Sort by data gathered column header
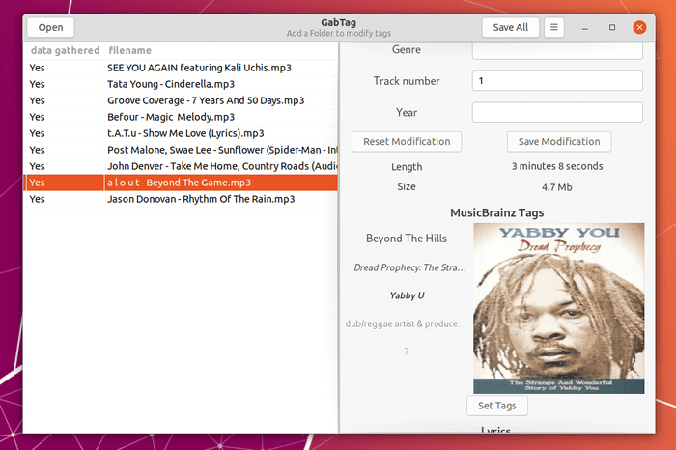The width and height of the screenshot is (676, 450). 65,50
